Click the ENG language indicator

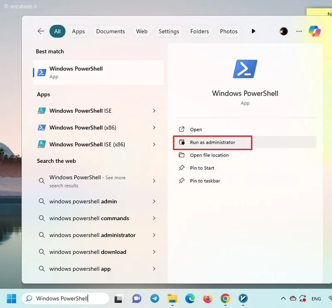316,298
